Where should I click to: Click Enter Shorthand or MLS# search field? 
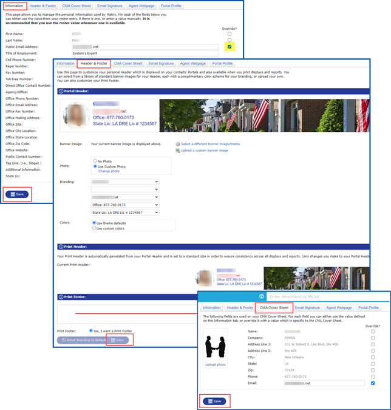coord(328,296)
